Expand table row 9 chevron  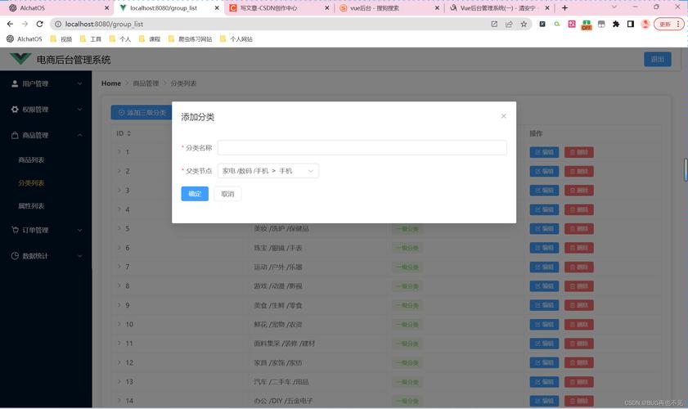click(x=119, y=305)
